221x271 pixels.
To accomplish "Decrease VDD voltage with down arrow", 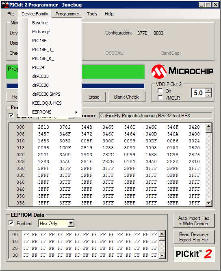I will (208, 95).
